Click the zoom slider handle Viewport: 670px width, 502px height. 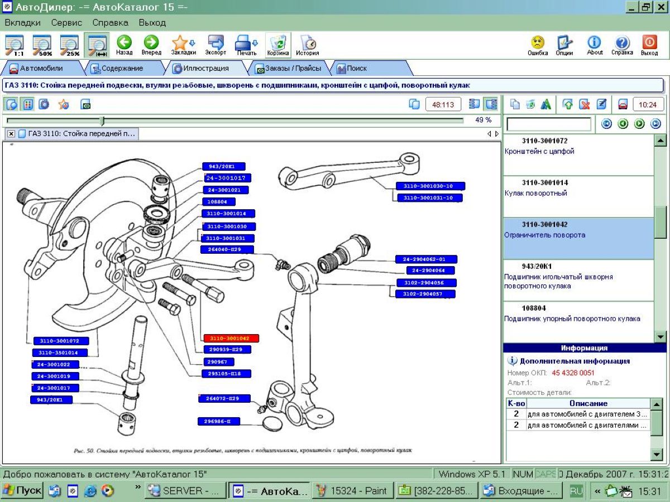coord(102,120)
